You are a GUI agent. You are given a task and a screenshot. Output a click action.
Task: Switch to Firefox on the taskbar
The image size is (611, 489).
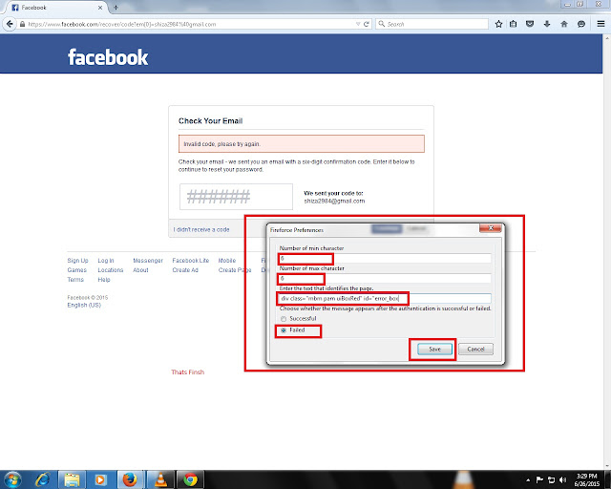(x=130, y=479)
